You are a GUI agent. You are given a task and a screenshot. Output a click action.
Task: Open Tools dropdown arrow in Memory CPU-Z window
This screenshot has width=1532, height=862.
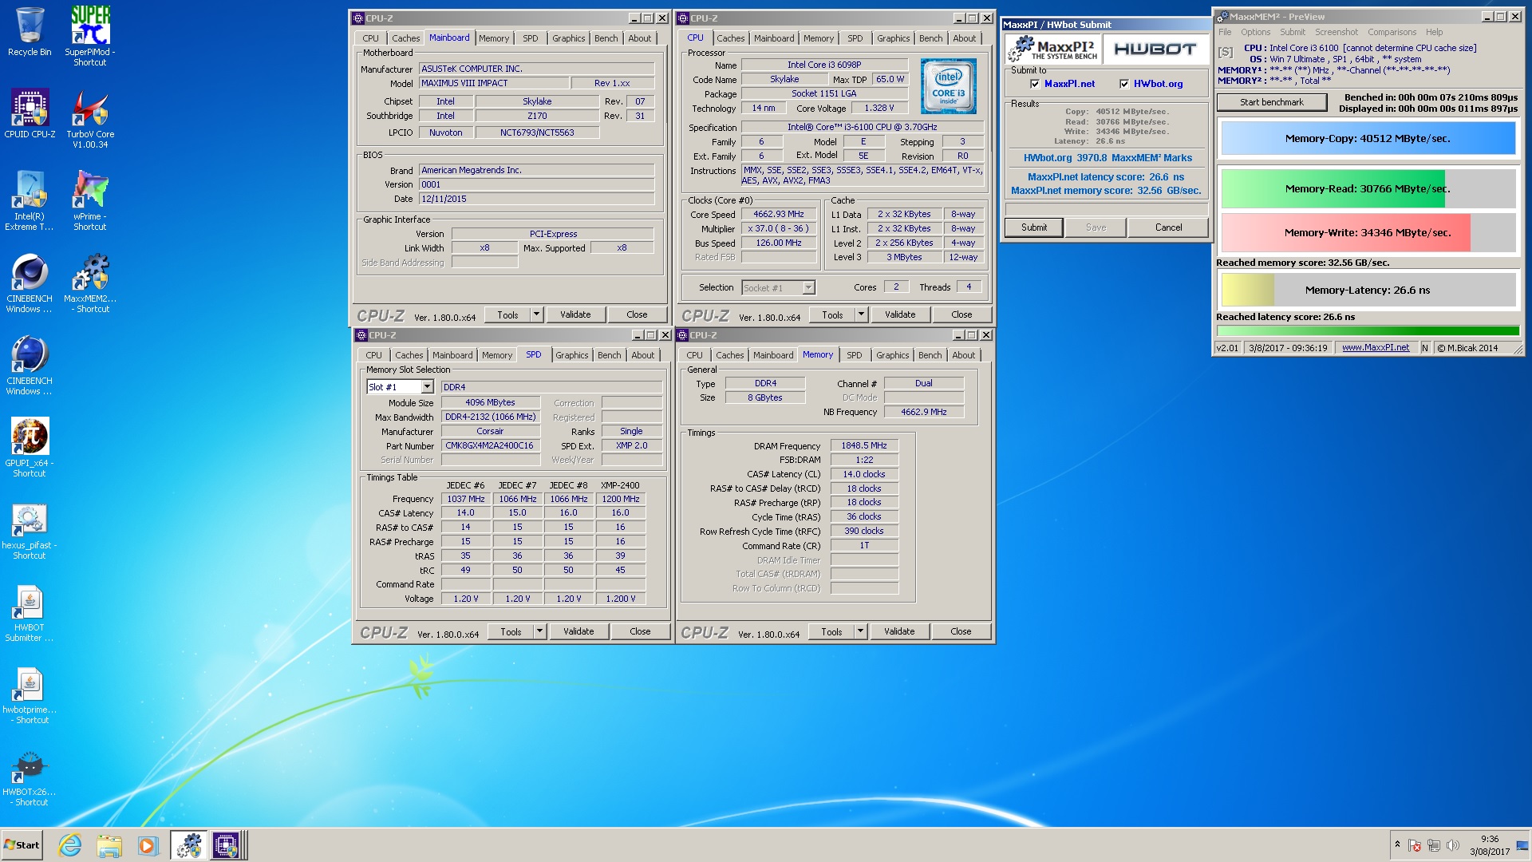[860, 631]
